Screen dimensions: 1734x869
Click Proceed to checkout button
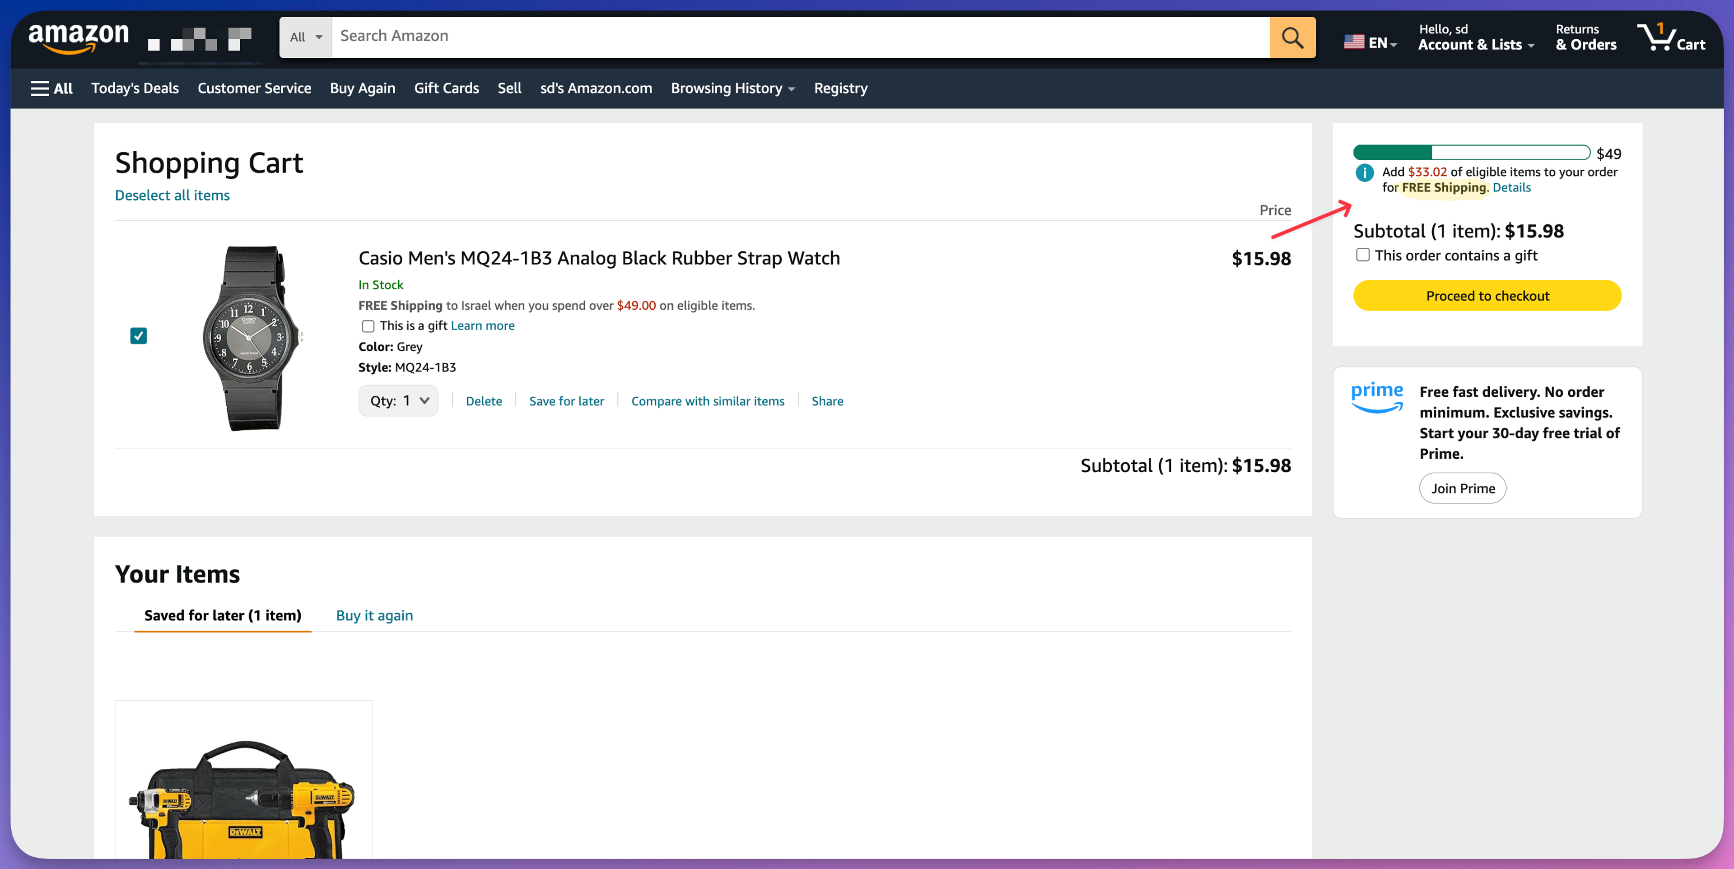[1487, 296]
